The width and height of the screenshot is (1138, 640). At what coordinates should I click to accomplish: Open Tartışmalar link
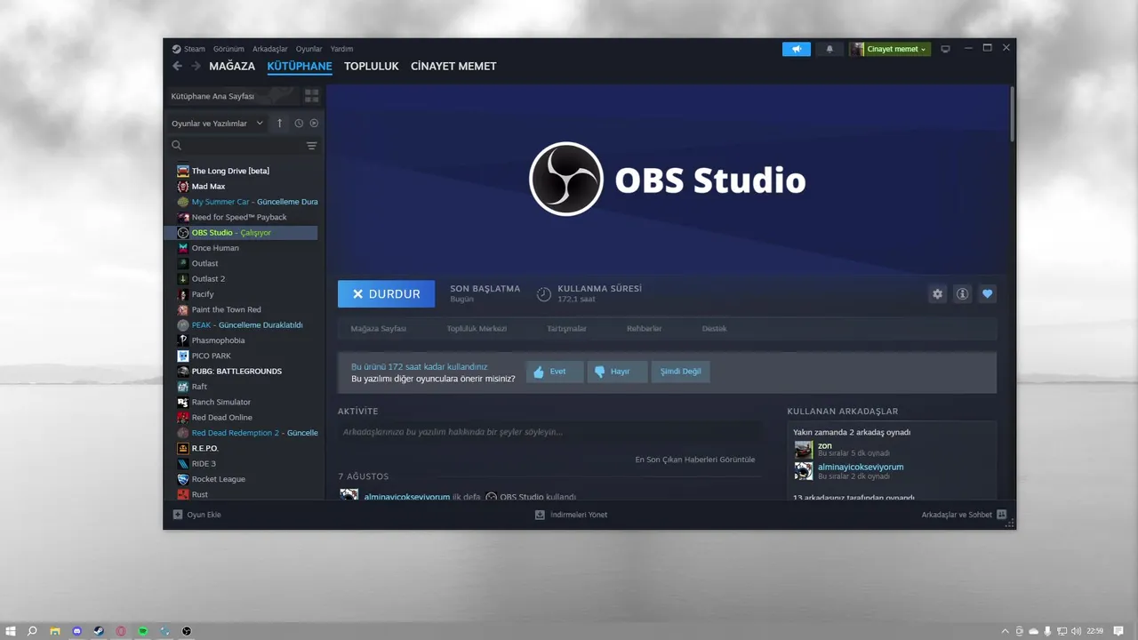[x=566, y=329]
